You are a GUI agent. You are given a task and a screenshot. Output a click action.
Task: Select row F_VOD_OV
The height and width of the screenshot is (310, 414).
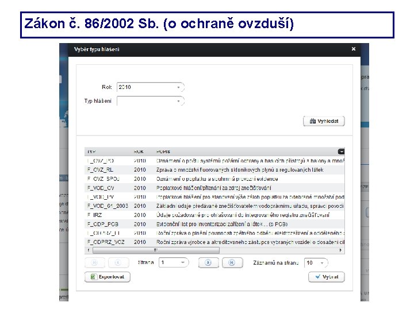point(214,188)
